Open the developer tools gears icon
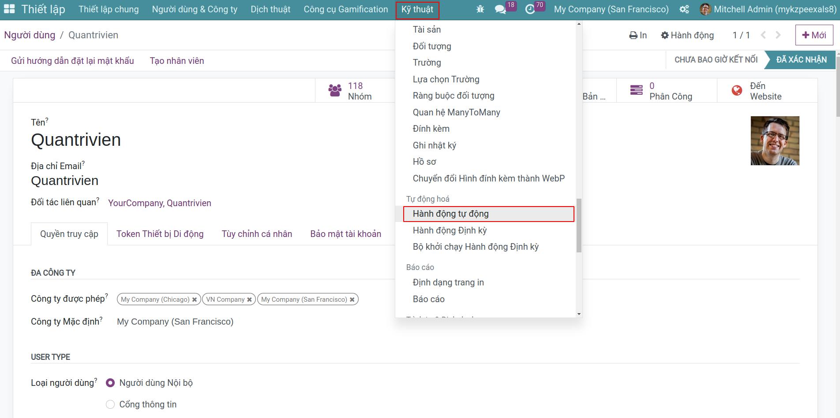This screenshot has width=840, height=418. pos(684,9)
